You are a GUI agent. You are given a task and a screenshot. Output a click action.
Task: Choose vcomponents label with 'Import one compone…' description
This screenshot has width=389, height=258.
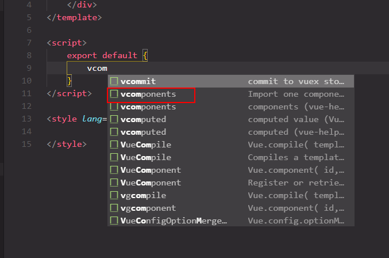(148, 94)
